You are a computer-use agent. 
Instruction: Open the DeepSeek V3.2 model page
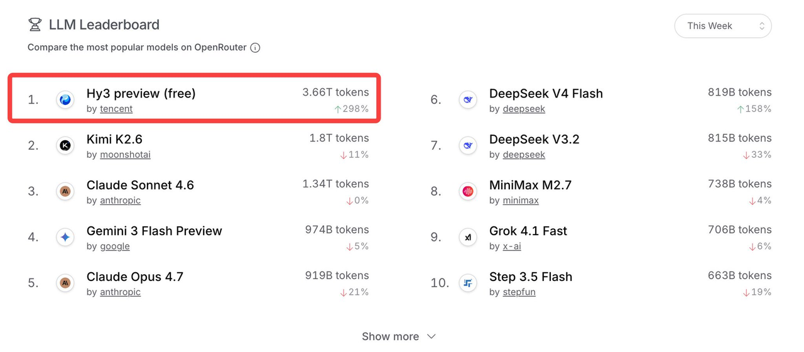coord(535,140)
